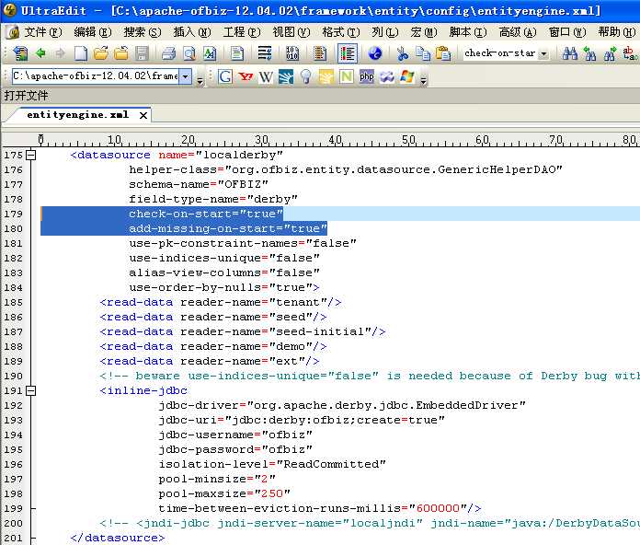
Task: Click the Open file folder icon
Action: (x=101, y=53)
